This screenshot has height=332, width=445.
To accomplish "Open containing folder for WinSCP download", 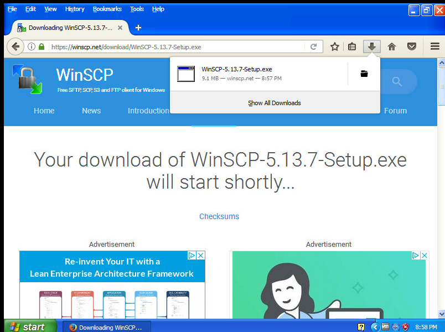I will pos(364,74).
